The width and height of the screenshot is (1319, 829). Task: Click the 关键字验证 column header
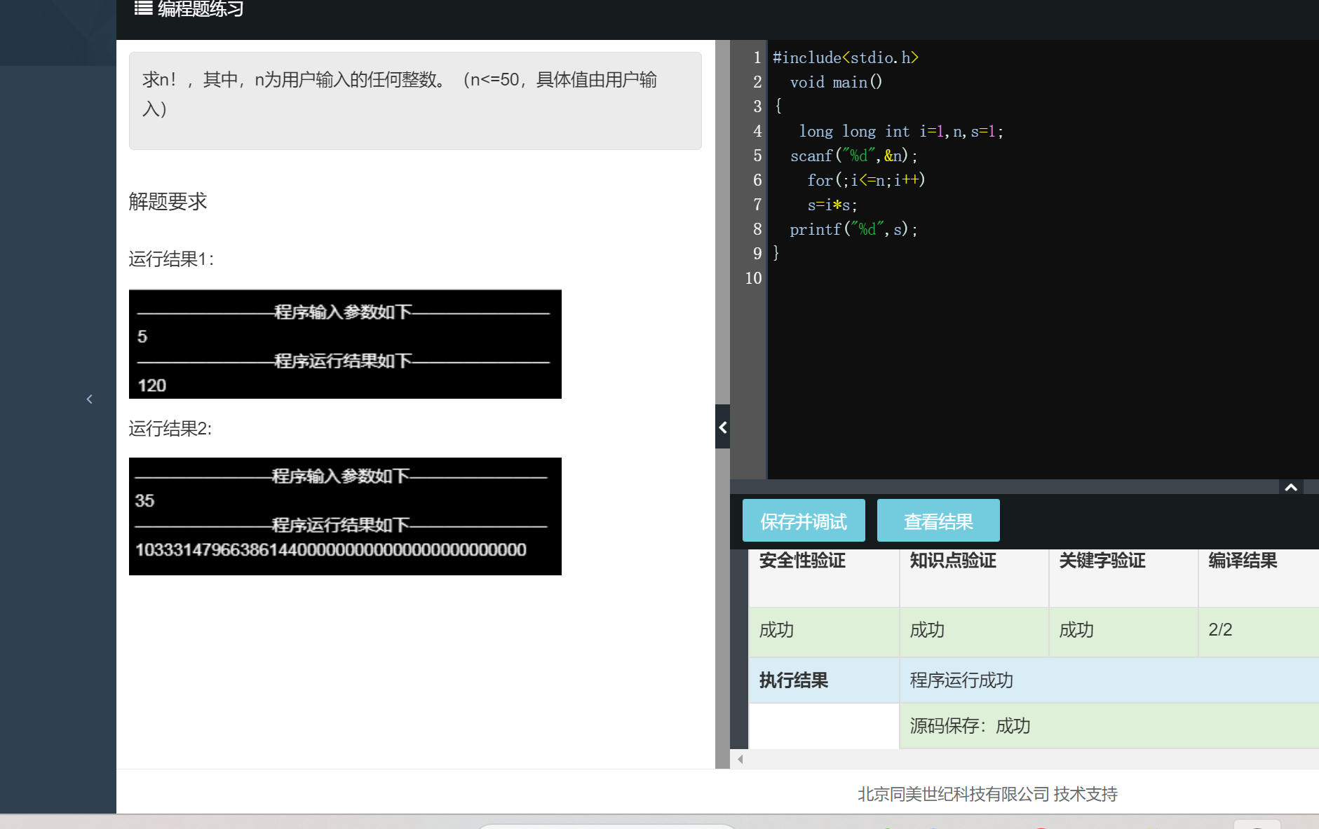click(x=1102, y=561)
